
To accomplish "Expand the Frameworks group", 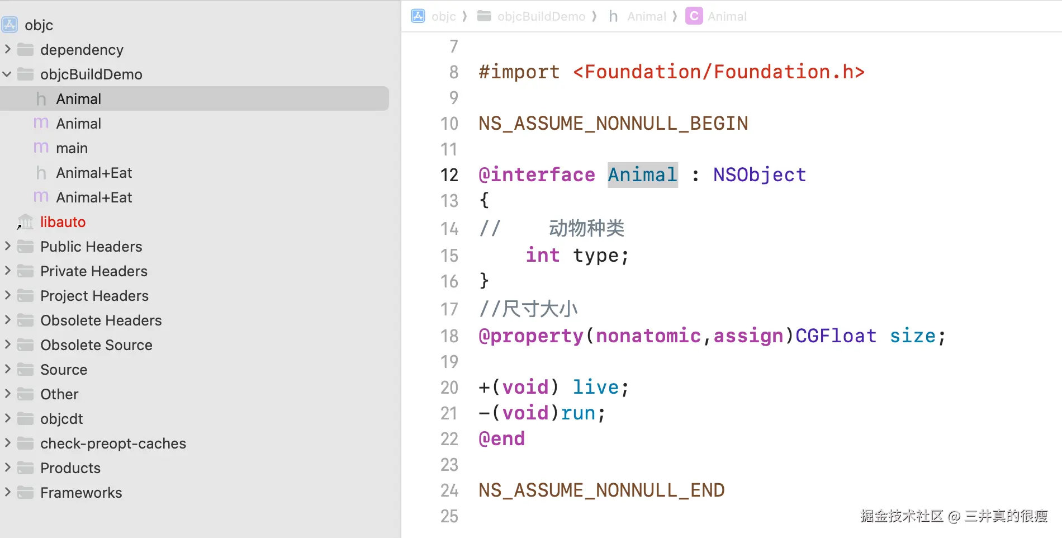I will click(8, 492).
